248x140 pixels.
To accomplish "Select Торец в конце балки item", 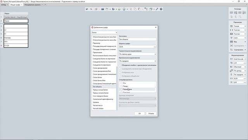I will click(100, 90).
